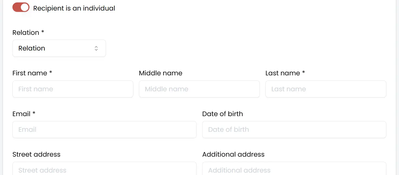Click the "Email *" label above its field

(x=24, y=114)
